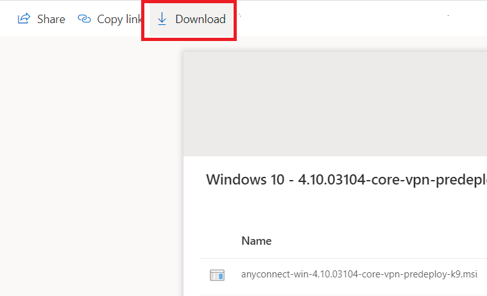Click the Copy link chain icon
The height and width of the screenshot is (296, 487).
pyautogui.click(x=84, y=19)
